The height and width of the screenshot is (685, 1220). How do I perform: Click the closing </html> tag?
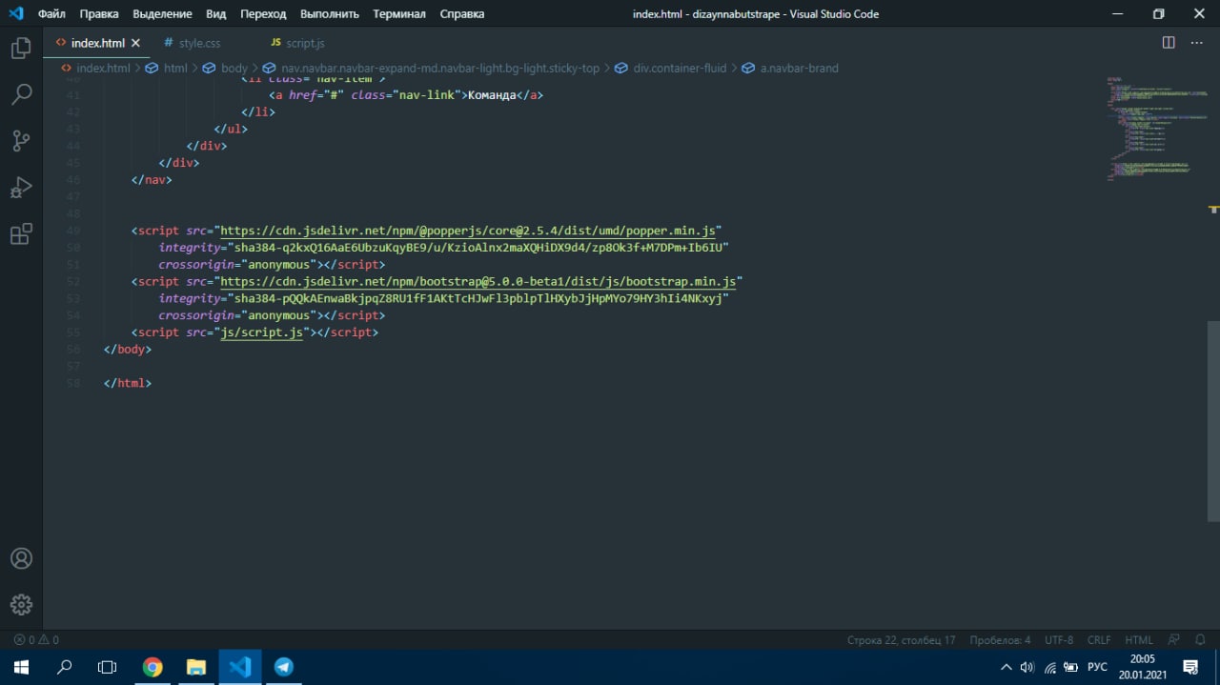[x=128, y=383]
